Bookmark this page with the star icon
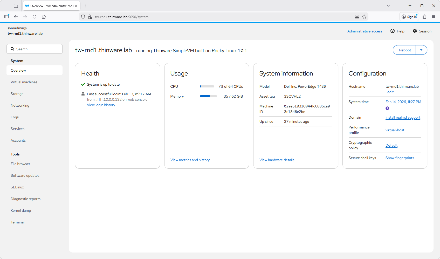This screenshot has height=259, width=440. pyautogui.click(x=364, y=17)
